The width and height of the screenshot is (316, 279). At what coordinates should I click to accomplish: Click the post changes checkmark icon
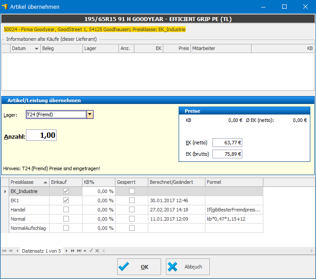coord(91,250)
